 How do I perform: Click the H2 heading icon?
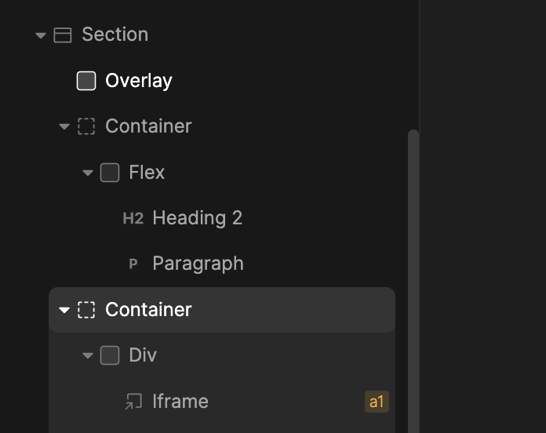point(133,219)
